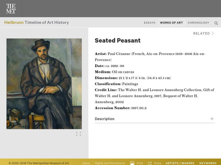Click the Seated Peasant painting image
Image resolution: width=221 pixels, height=165 pixels.
(x=44, y=84)
